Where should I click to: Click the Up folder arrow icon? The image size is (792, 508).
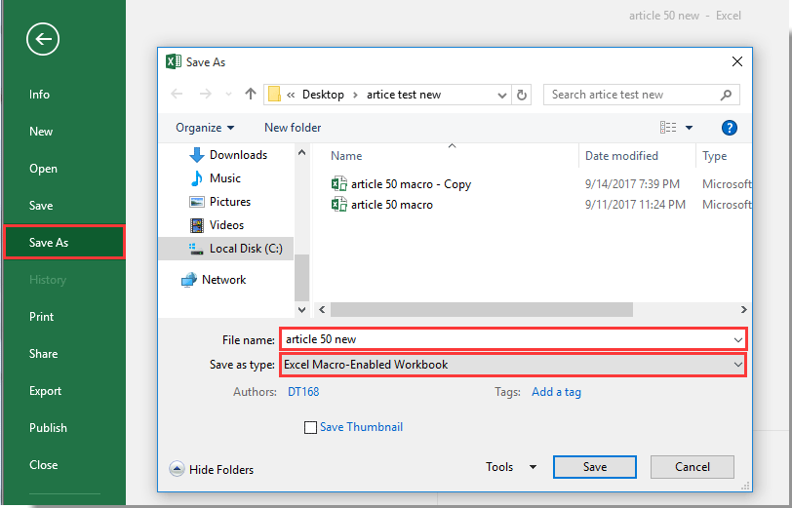click(x=251, y=95)
